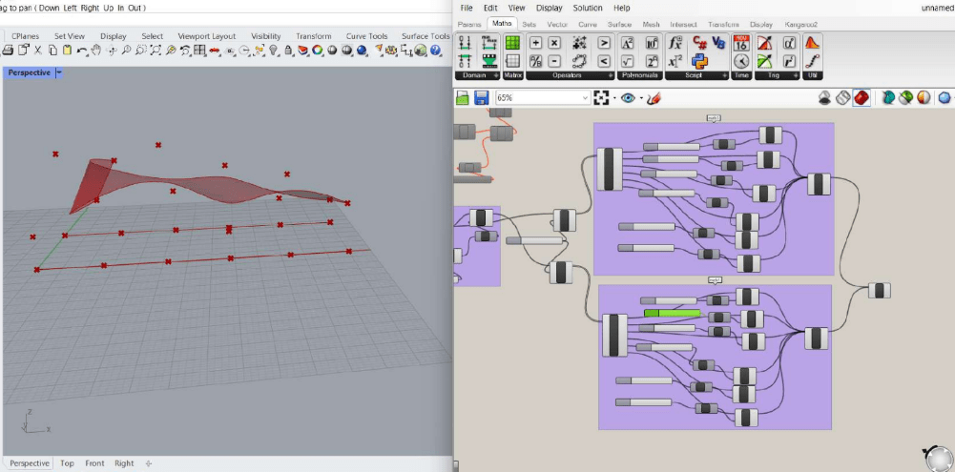The image size is (955, 472).
Task: Open the Curve Tools toolbar tab
Action: 367,36
